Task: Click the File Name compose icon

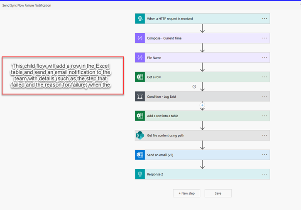Action: pos(140,57)
